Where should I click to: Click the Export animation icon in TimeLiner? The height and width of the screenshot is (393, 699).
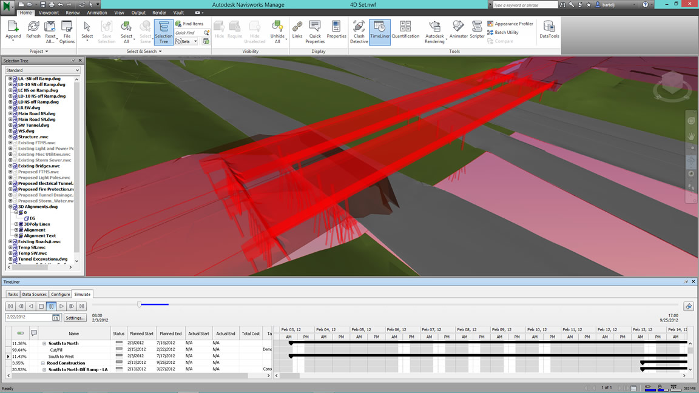pyautogui.click(x=688, y=306)
